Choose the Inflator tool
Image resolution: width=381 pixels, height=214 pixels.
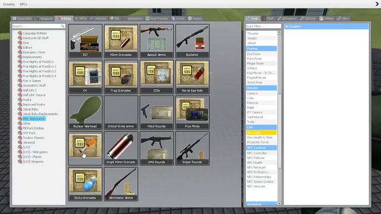point(261,68)
